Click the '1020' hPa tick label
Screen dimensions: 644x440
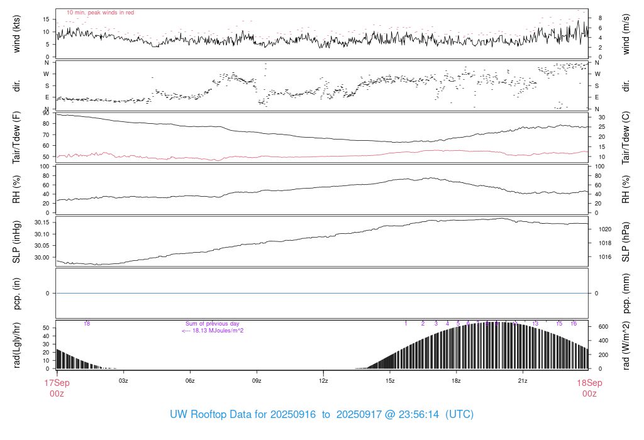605,229
